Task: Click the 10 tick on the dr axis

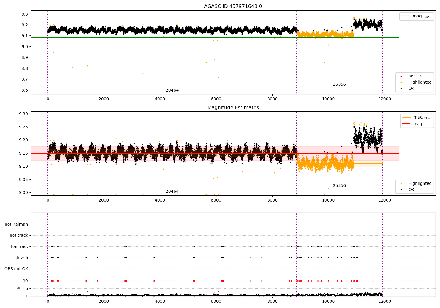Action: 26,281
